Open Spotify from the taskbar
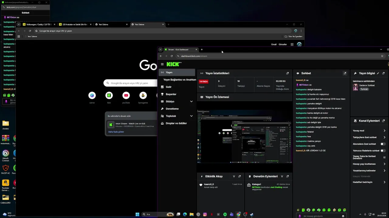389x218 pixels. [225, 214]
